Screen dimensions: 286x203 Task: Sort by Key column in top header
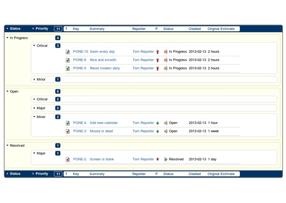[76, 29]
